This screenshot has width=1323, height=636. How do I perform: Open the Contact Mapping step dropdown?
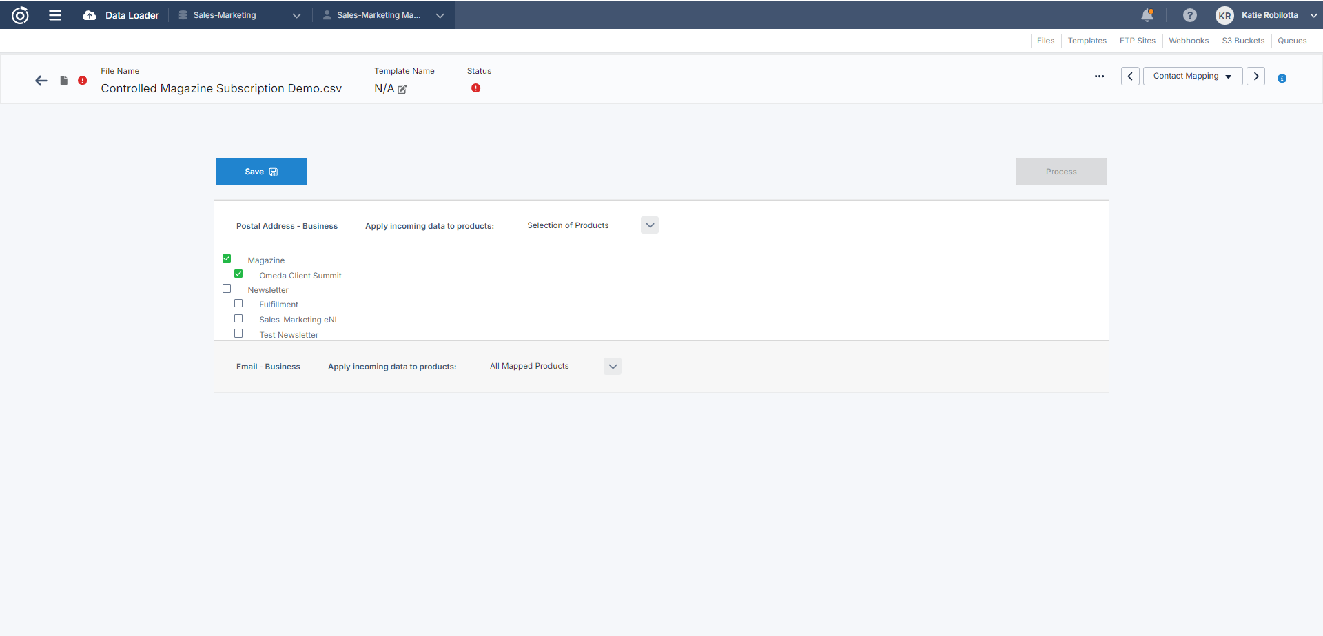(1192, 76)
